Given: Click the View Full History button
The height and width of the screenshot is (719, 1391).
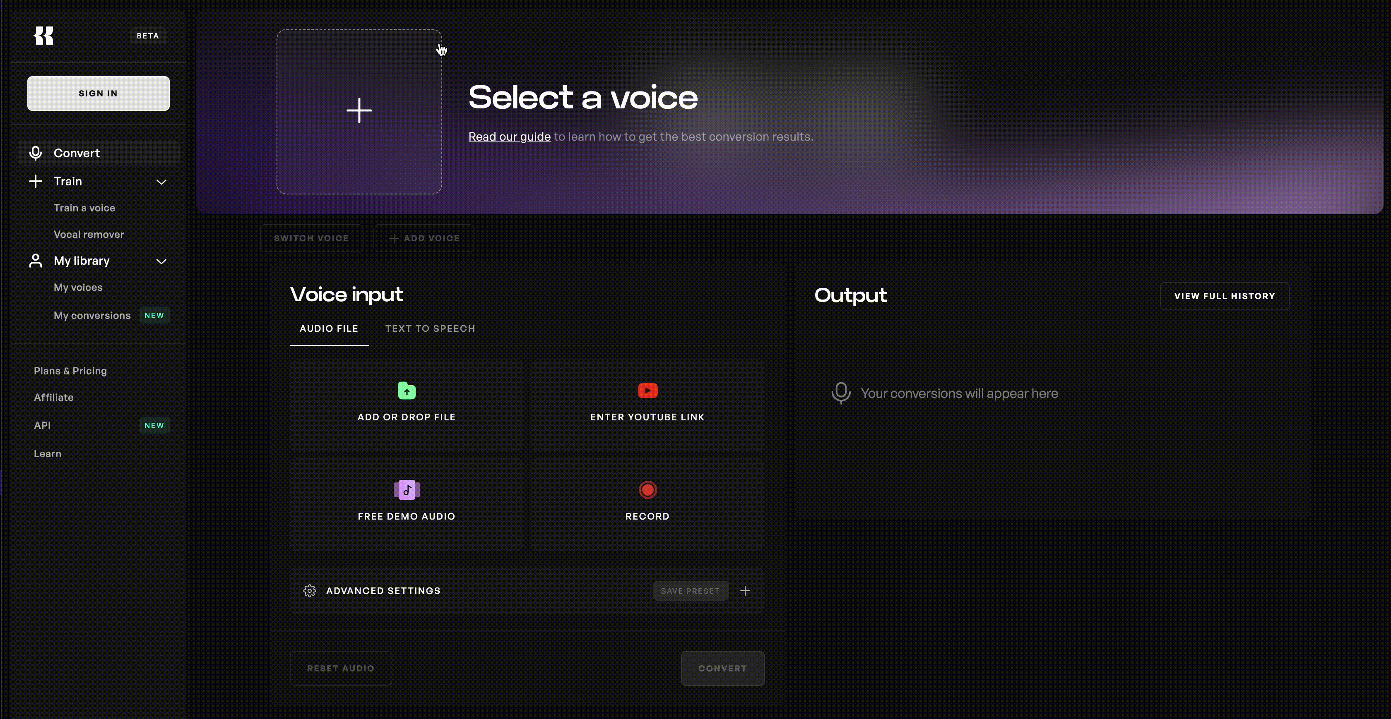Looking at the screenshot, I should 1224,295.
